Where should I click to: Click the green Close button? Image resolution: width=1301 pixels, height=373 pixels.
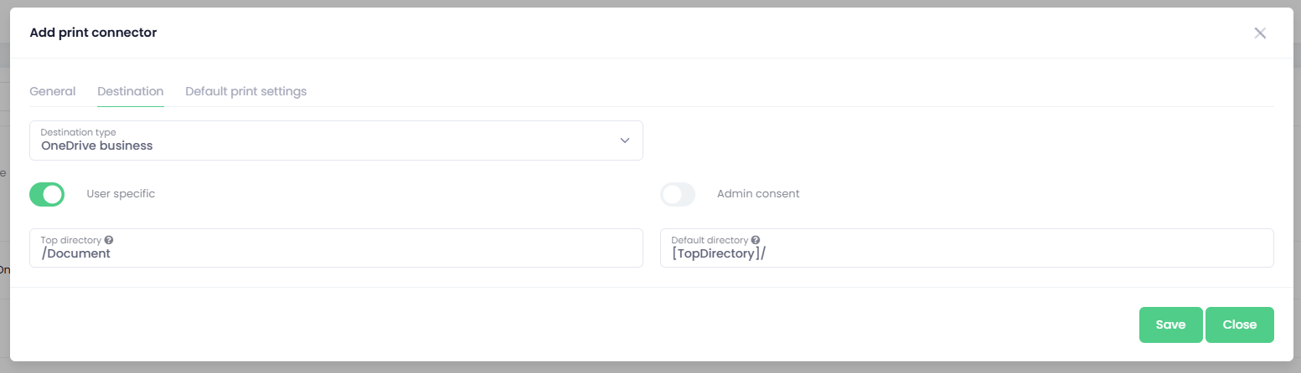[1239, 324]
